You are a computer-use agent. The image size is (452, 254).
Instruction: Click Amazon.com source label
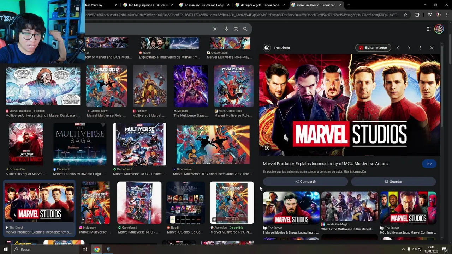(219, 53)
